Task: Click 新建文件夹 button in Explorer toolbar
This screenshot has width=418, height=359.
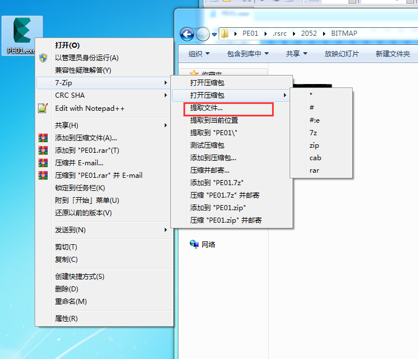Action: click(x=392, y=54)
